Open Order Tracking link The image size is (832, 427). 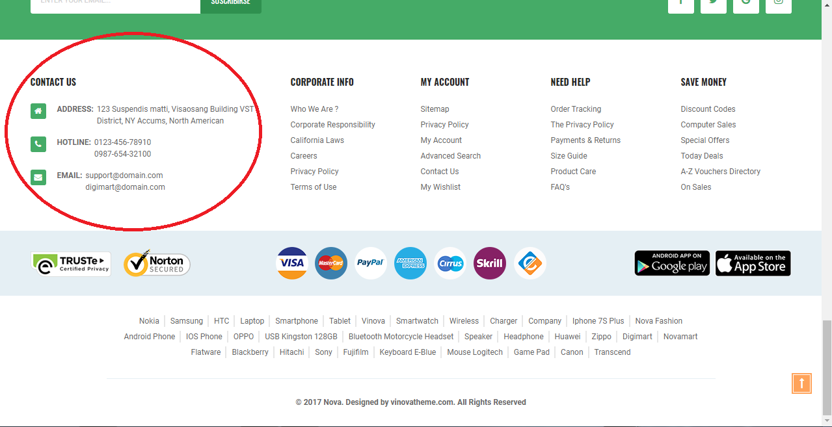coord(576,109)
